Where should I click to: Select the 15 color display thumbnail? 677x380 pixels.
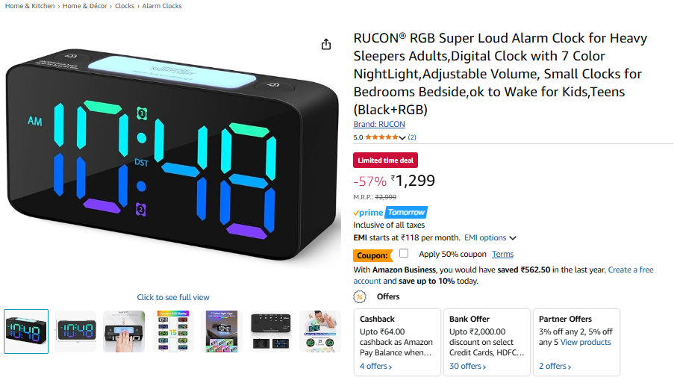(173, 331)
